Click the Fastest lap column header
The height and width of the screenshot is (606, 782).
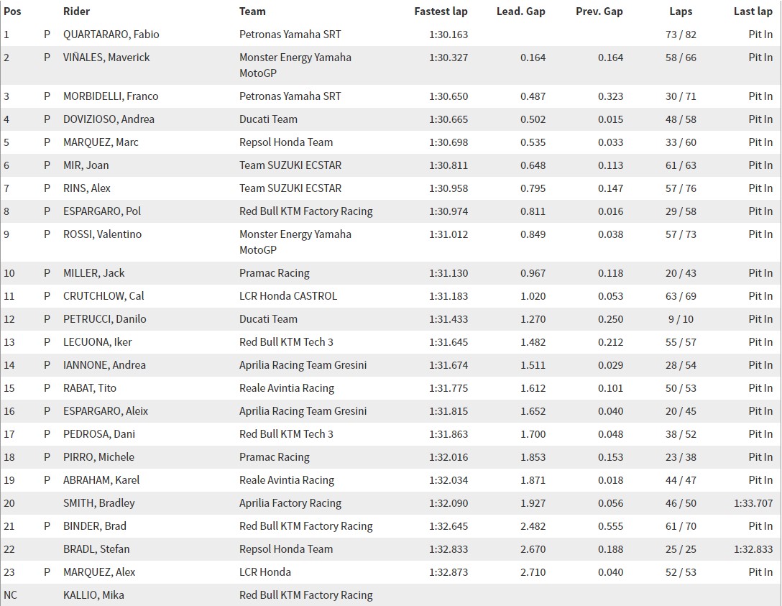441,11
